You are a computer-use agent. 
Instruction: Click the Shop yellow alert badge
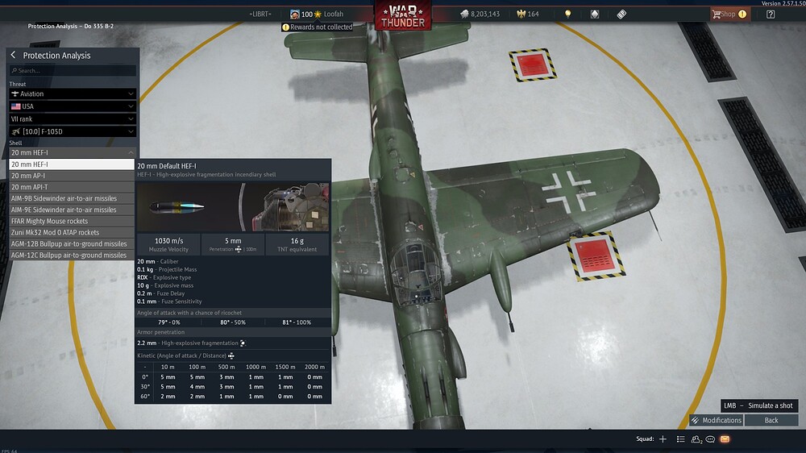(x=742, y=14)
